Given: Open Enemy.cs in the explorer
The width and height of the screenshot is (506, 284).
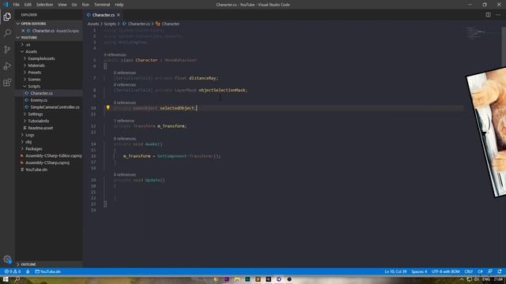Looking at the screenshot, I should [x=39, y=100].
